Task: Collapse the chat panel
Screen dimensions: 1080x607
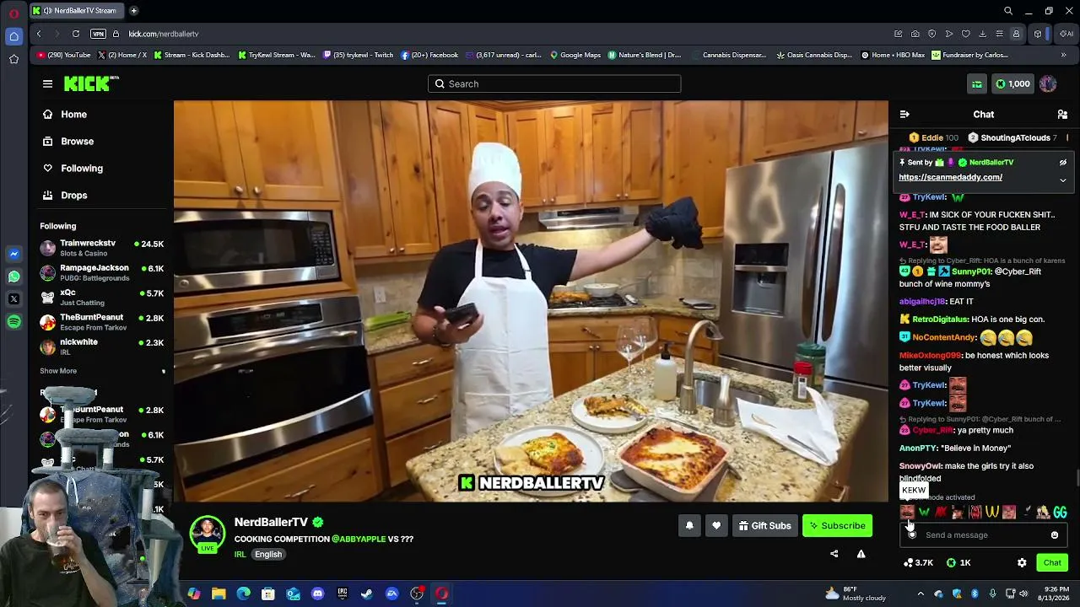Action: pos(904,114)
